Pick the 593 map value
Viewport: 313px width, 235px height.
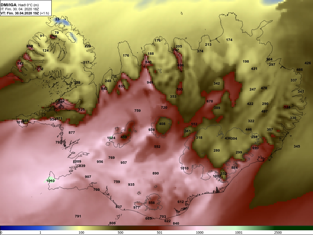(x=180, y=89)
